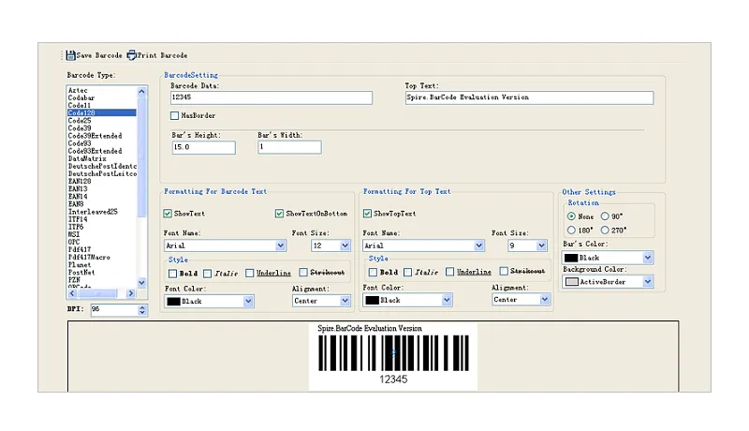Click the Print Barcode printer icon
Screen dimensions: 749x431
pos(131,55)
